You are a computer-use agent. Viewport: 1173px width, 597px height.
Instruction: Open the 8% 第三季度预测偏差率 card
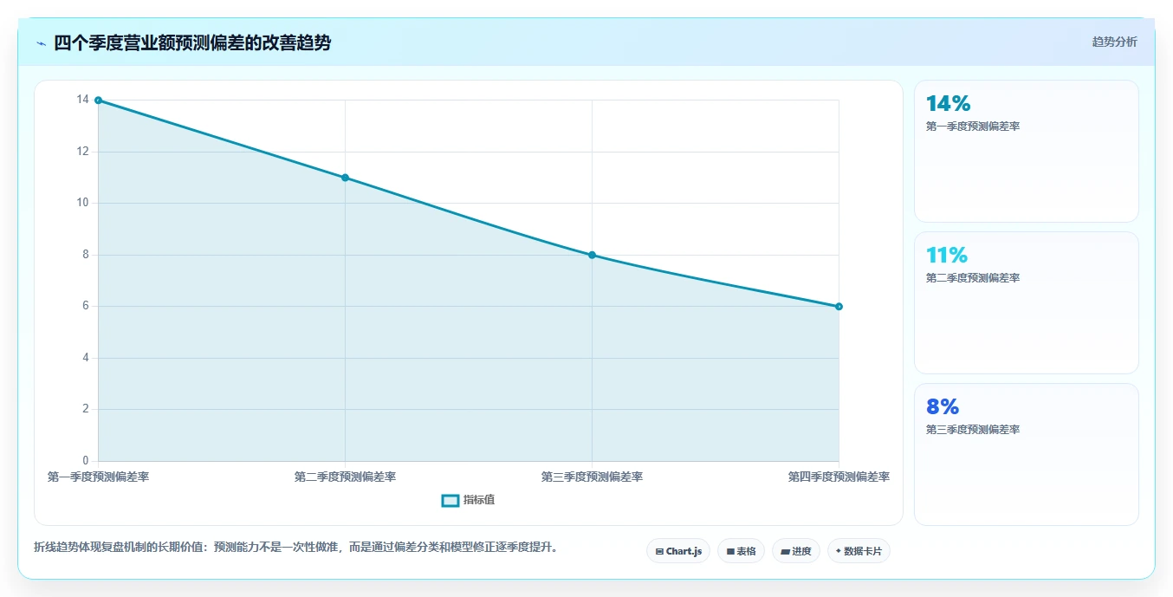point(1026,455)
